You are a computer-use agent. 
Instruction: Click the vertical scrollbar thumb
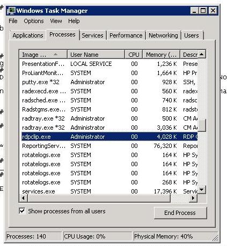pos(202,125)
